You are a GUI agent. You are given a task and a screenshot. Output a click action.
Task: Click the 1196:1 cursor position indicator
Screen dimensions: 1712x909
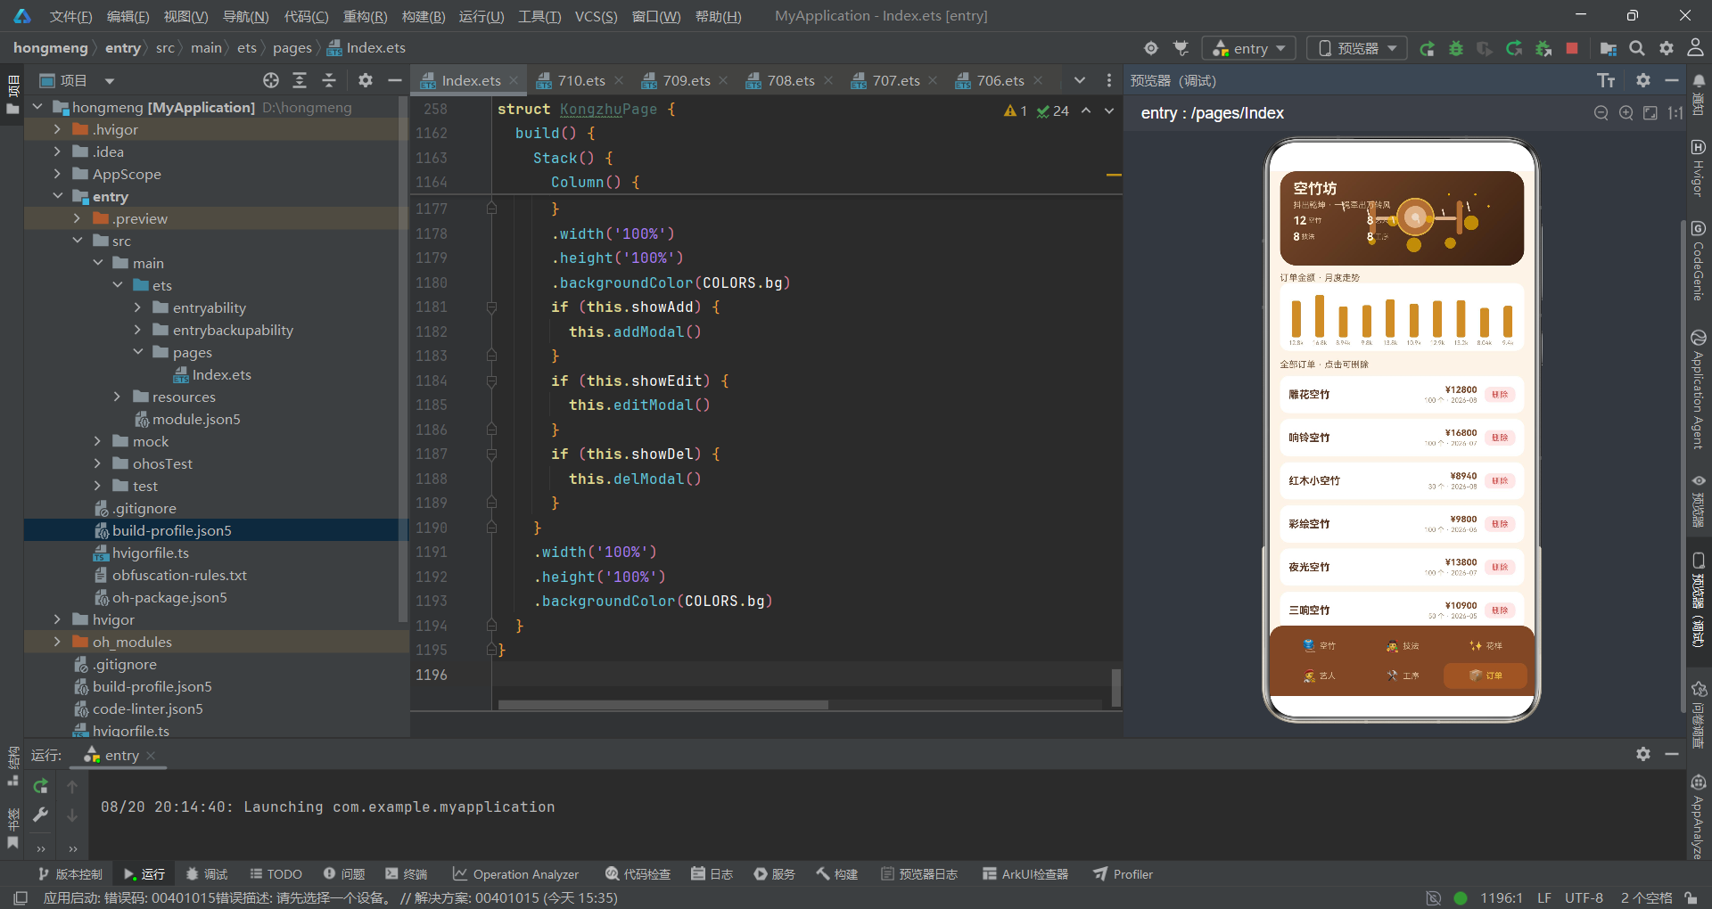click(x=1502, y=897)
